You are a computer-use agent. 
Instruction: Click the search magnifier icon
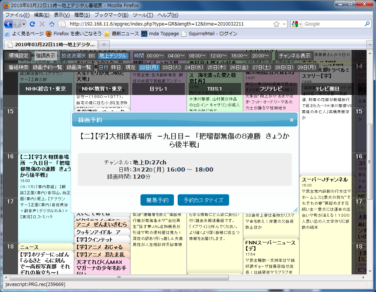(367, 24)
